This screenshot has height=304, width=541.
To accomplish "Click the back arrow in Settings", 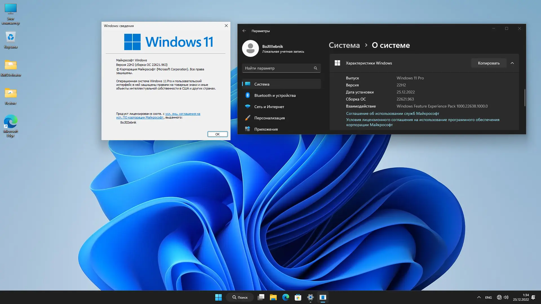I will (x=244, y=31).
